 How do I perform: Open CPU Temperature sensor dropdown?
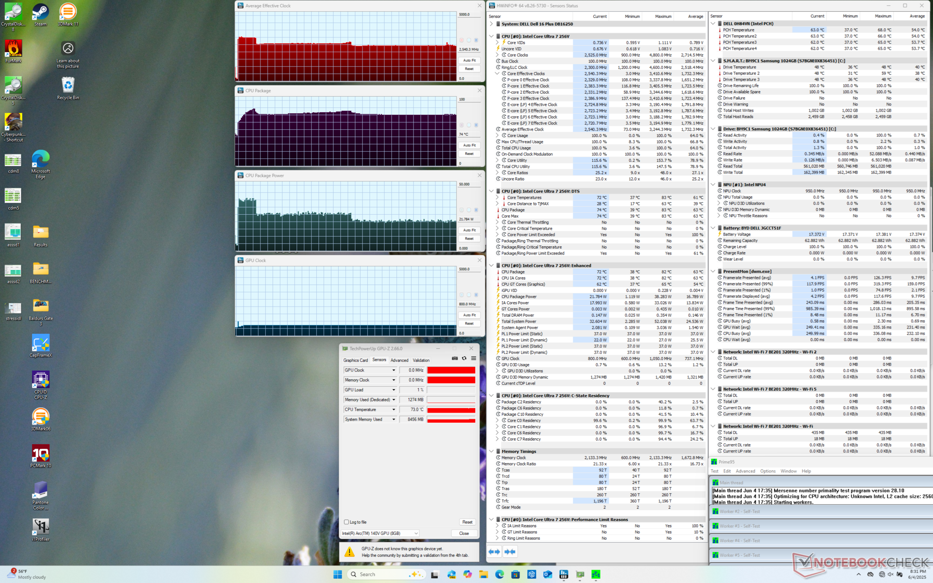394,410
